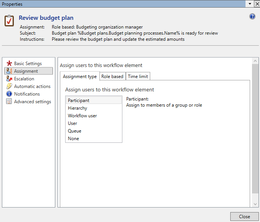Click the Review budget plan clipboard icon
The width and height of the screenshot is (260, 222).
tap(9, 21)
